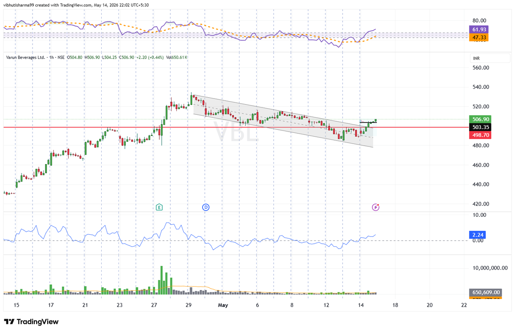Click the 10.00 oscillator scale value
This screenshot has width=515, height=332.
[480, 215]
